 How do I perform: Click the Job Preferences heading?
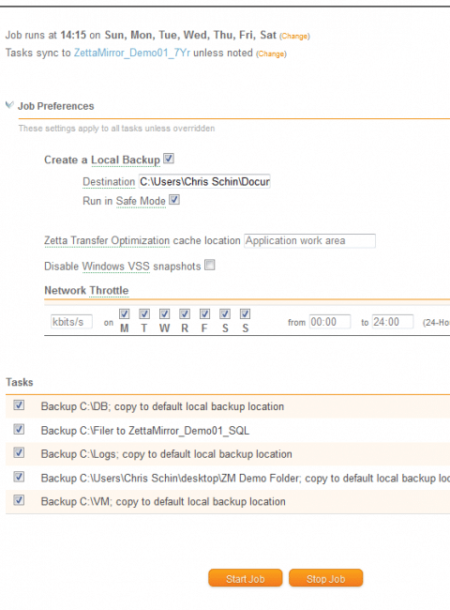56,106
